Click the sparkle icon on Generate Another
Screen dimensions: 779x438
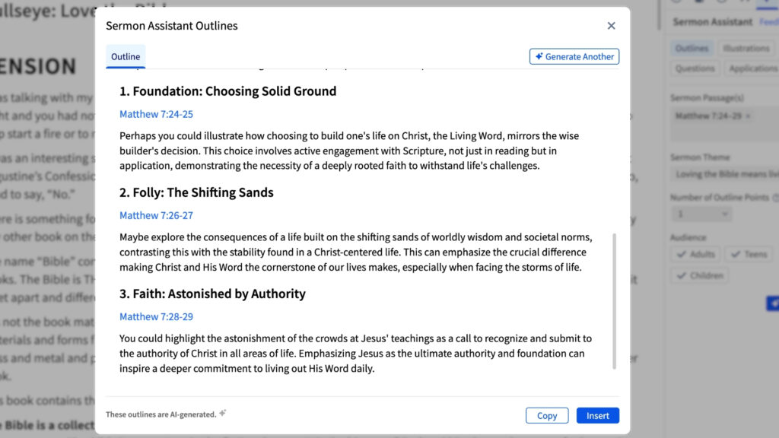(x=539, y=57)
